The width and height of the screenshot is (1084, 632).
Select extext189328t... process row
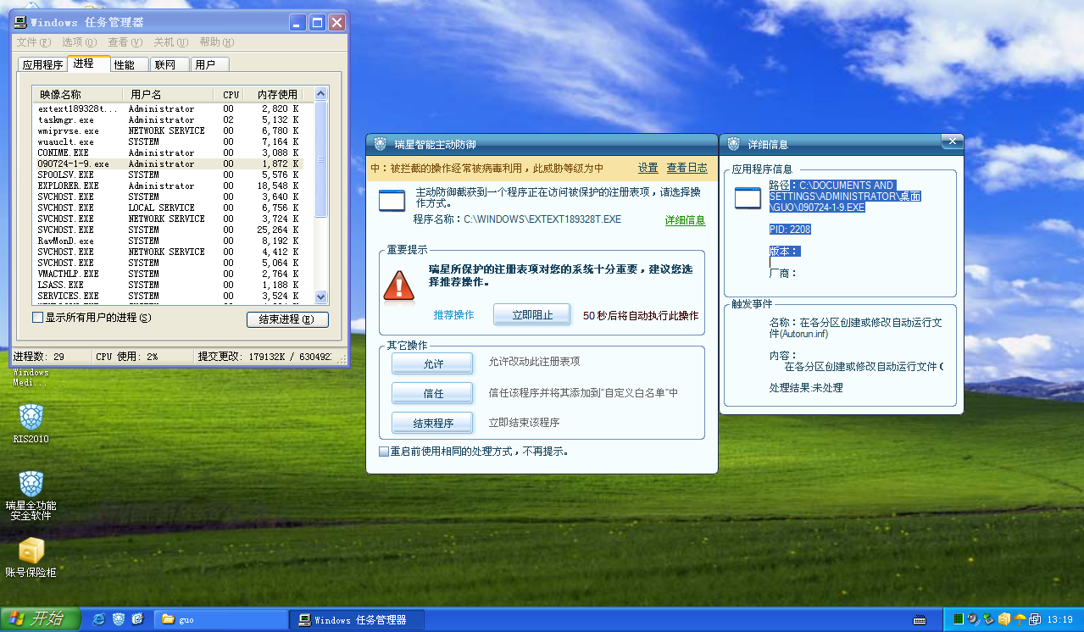coord(168,108)
